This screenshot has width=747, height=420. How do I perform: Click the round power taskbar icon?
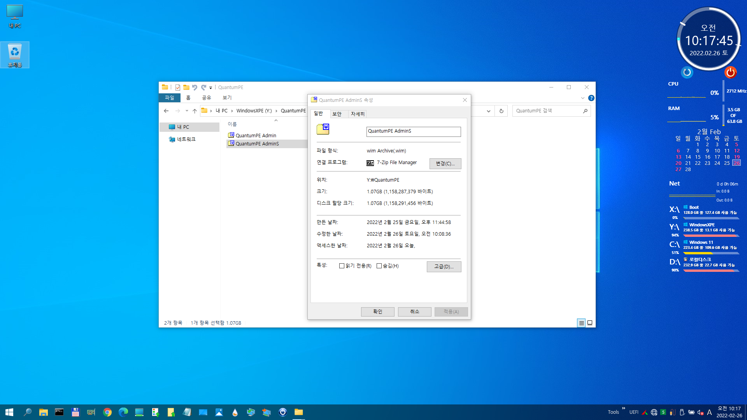click(x=283, y=412)
